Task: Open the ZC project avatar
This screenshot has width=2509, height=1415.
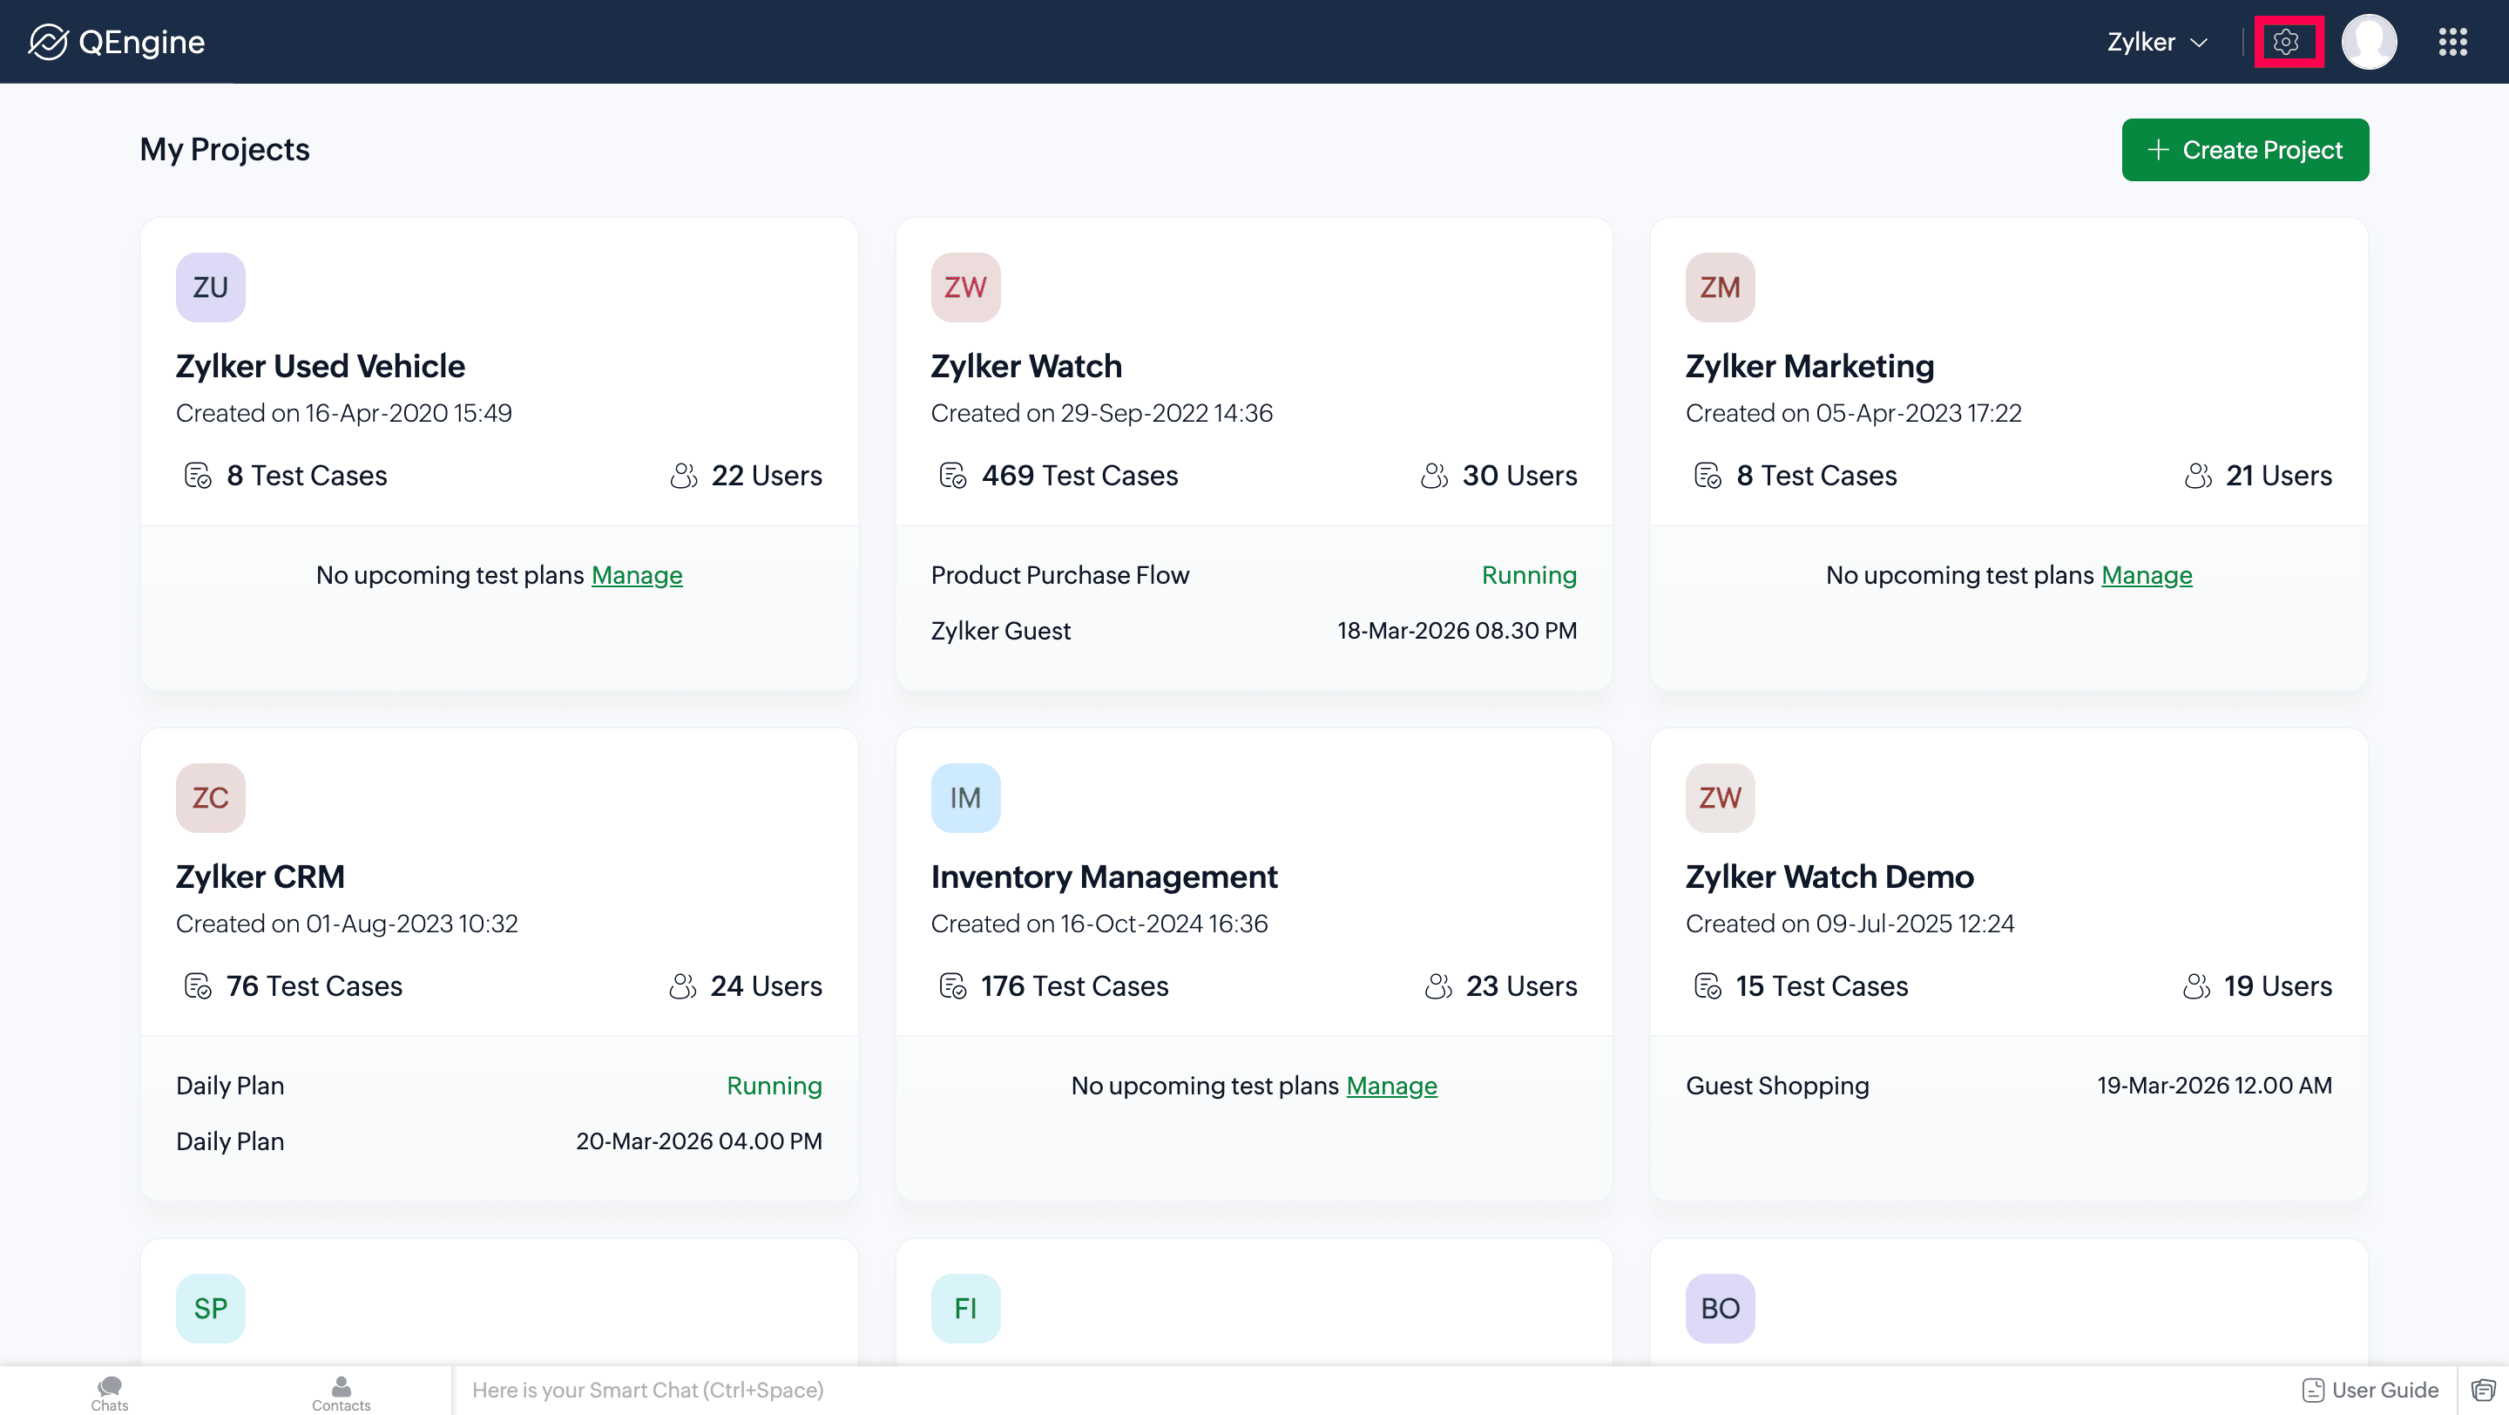Action: point(210,797)
